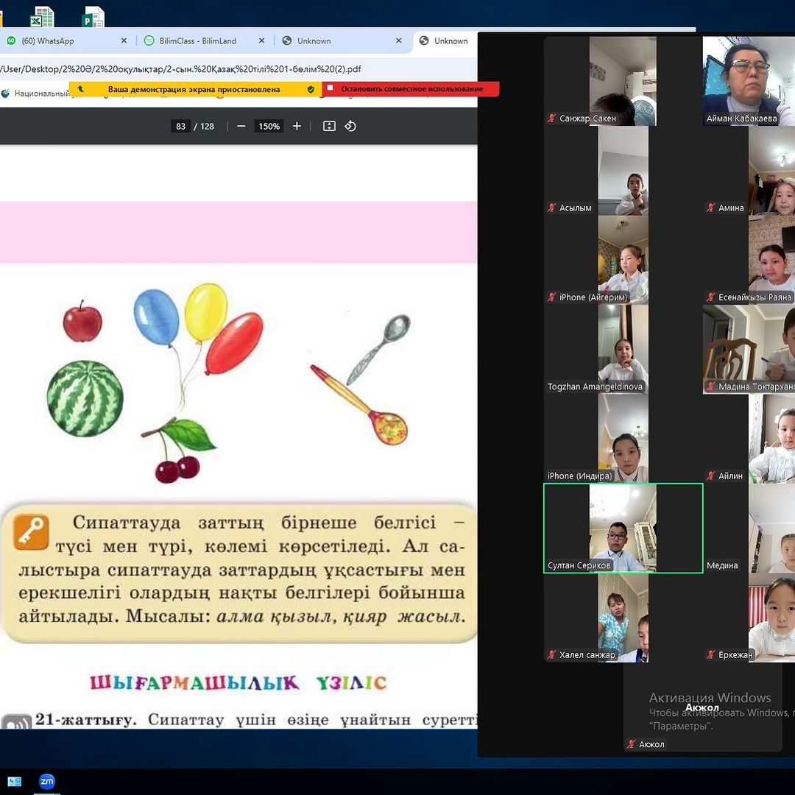Select Амина participant video
This screenshot has width=795, height=795.
tap(749, 170)
